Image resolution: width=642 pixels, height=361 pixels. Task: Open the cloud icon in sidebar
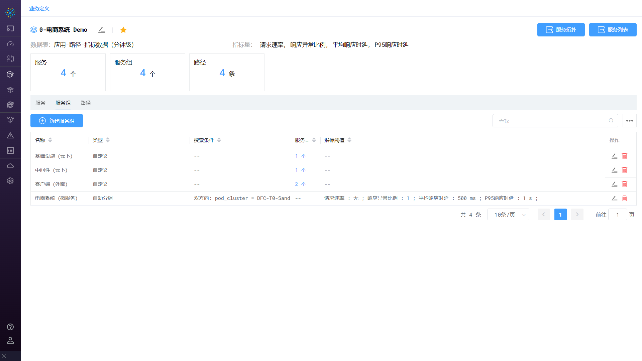[x=10, y=166]
